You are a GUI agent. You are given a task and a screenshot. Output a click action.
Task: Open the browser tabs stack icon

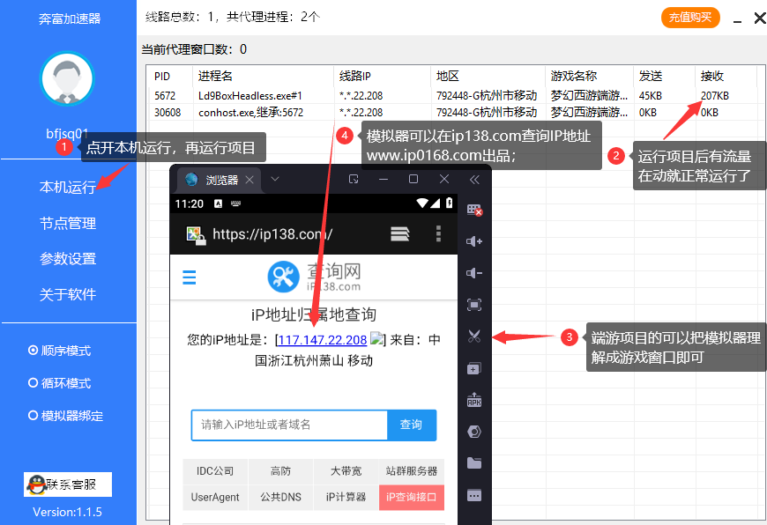click(400, 233)
